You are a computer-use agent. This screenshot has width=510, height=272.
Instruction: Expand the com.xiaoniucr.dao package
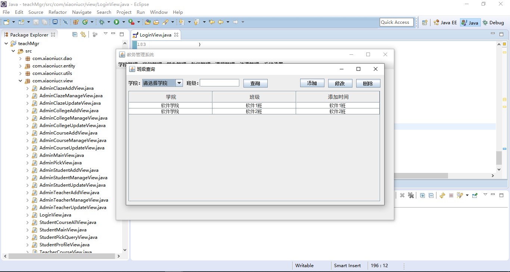20,58
